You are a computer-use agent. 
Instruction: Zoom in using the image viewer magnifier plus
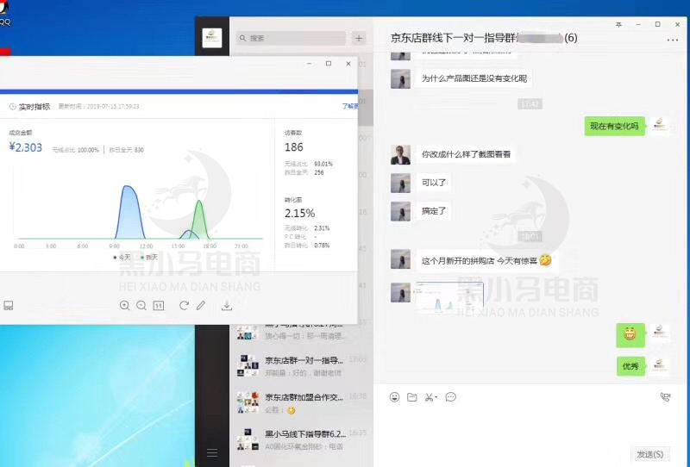124,305
